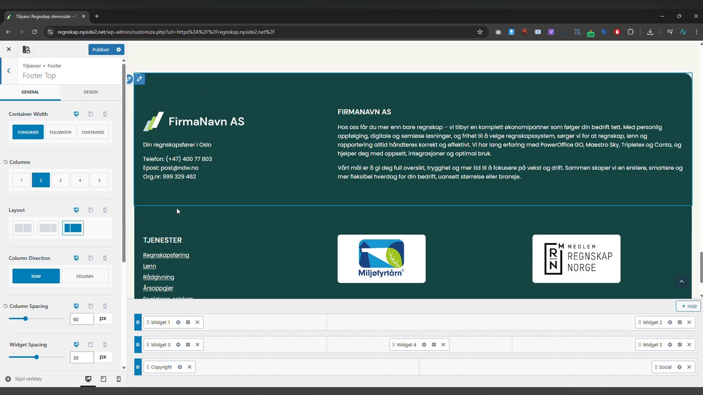Open the Rådgivning footer link
The width and height of the screenshot is (703, 395).
pos(159,277)
